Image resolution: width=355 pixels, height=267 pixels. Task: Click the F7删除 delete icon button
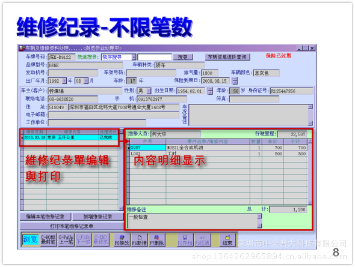[156, 240]
